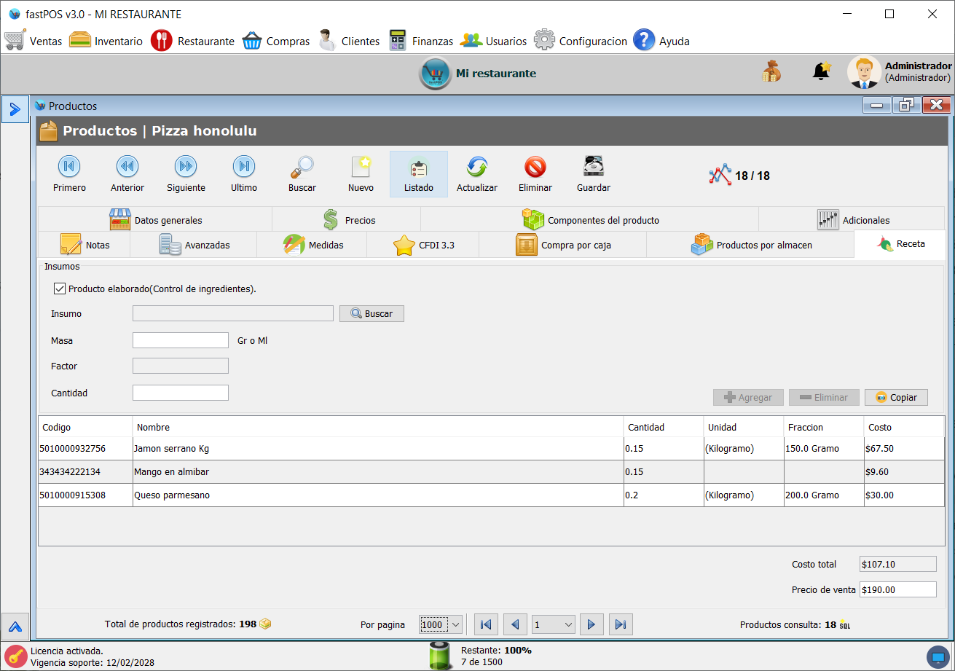Click the Masa input field
The width and height of the screenshot is (955, 671).
(x=181, y=340)
